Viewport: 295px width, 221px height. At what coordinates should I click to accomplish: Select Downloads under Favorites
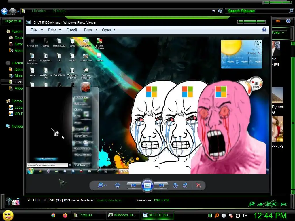tap(16, 44)
